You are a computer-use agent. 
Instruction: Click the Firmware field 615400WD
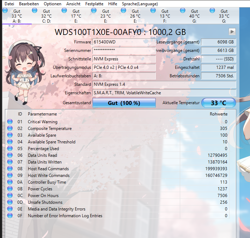click(x=124, y=42)
